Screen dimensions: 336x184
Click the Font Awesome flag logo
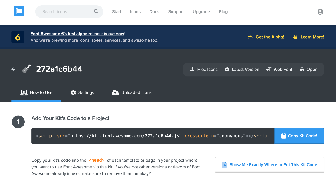pyautogui.click(x=19, y=11)
